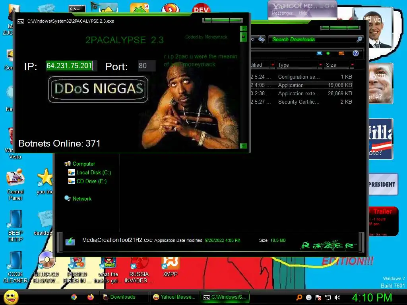Click the file icon in Explorer details pane
Viewport: 407px width, 305px height.
point(70,241)
